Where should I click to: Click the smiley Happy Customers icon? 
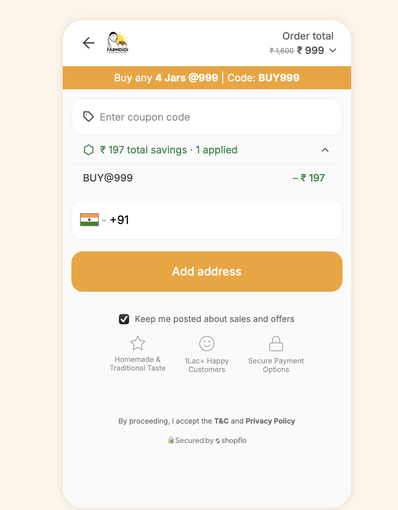coord(207,344)
